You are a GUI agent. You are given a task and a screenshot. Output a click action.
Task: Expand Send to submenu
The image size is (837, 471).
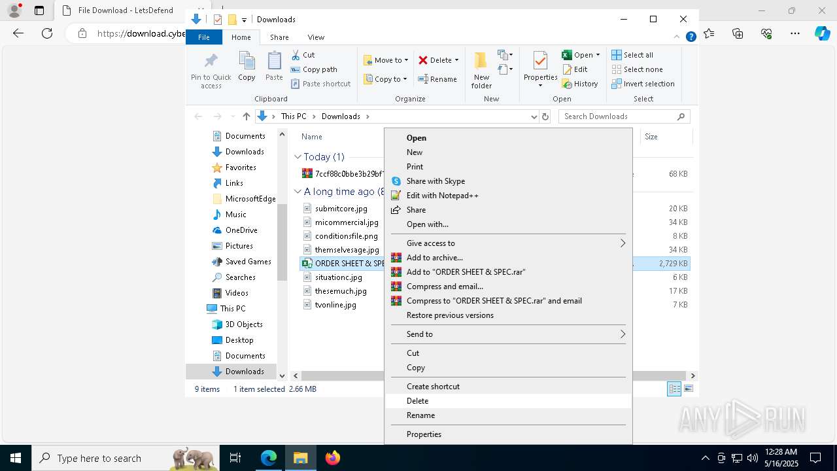point(507,334)
